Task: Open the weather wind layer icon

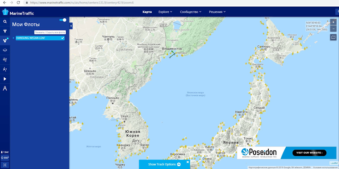Action: [5, 60]
